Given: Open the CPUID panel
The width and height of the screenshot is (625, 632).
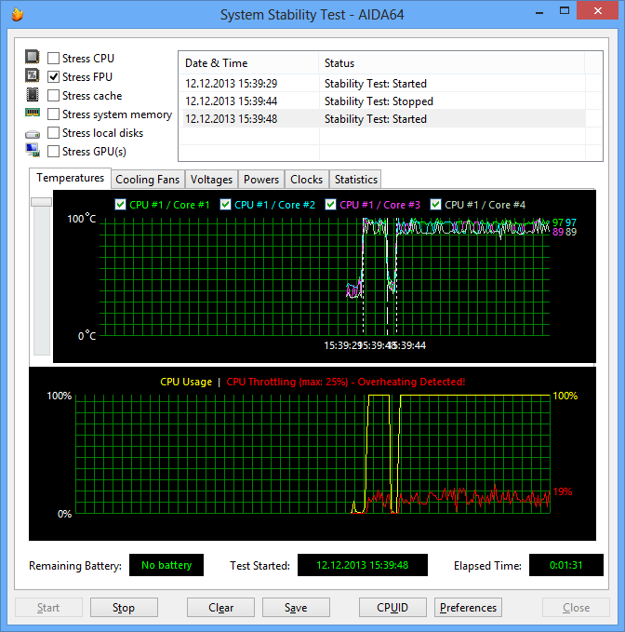Looking at the screenshot, I should (x=392, y=607).
